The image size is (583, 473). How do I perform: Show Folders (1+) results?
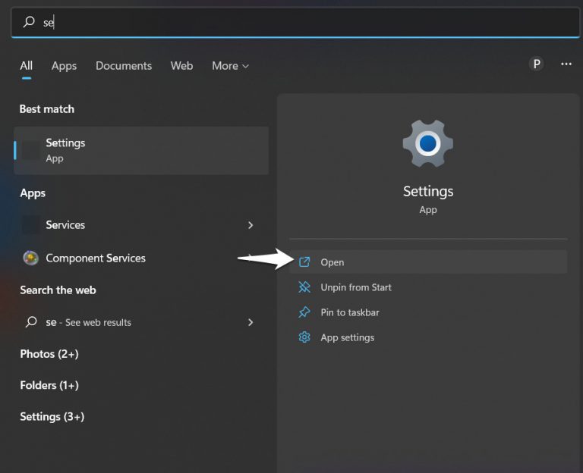point(49,385)
